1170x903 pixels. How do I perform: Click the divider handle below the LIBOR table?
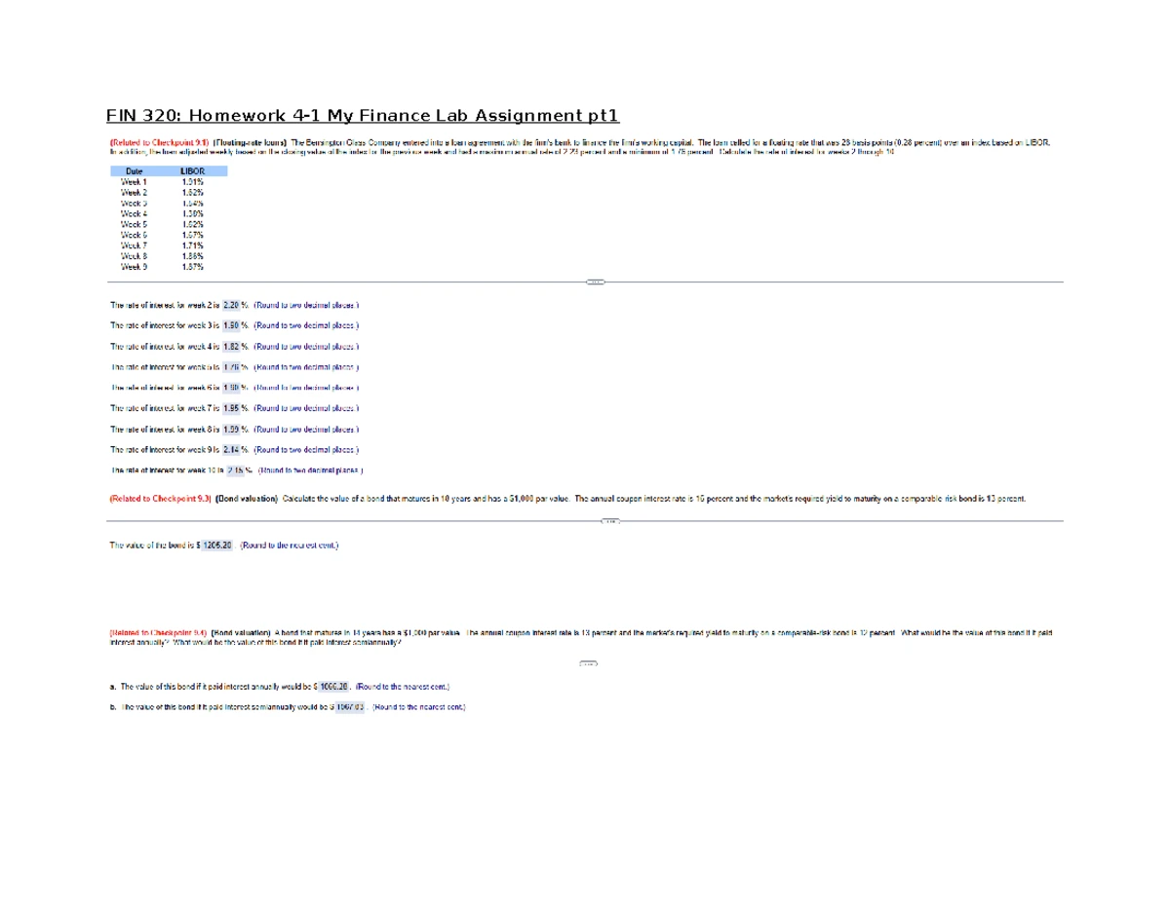[595, 282]
